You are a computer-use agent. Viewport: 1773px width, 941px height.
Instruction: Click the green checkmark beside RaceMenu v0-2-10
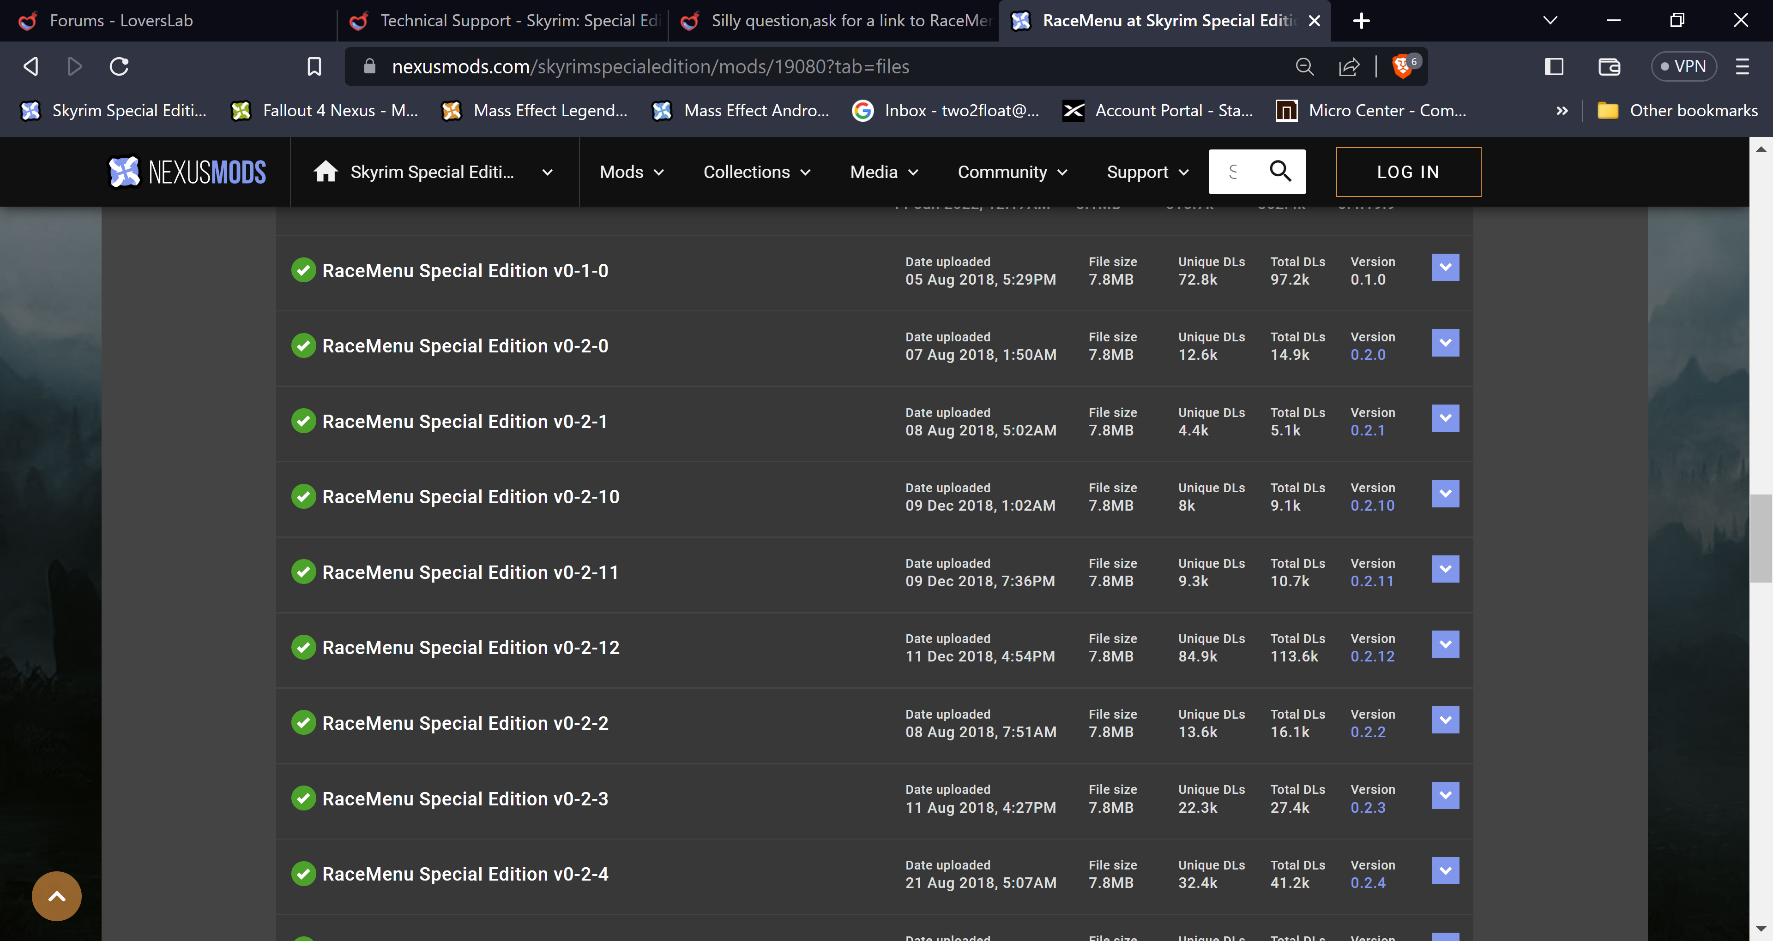(303, 496)
